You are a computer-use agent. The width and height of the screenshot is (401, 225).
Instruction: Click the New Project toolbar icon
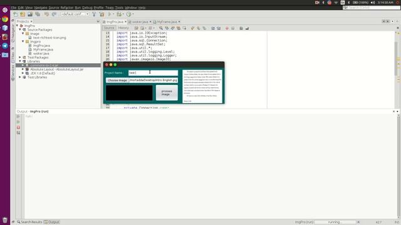(23, 14)
